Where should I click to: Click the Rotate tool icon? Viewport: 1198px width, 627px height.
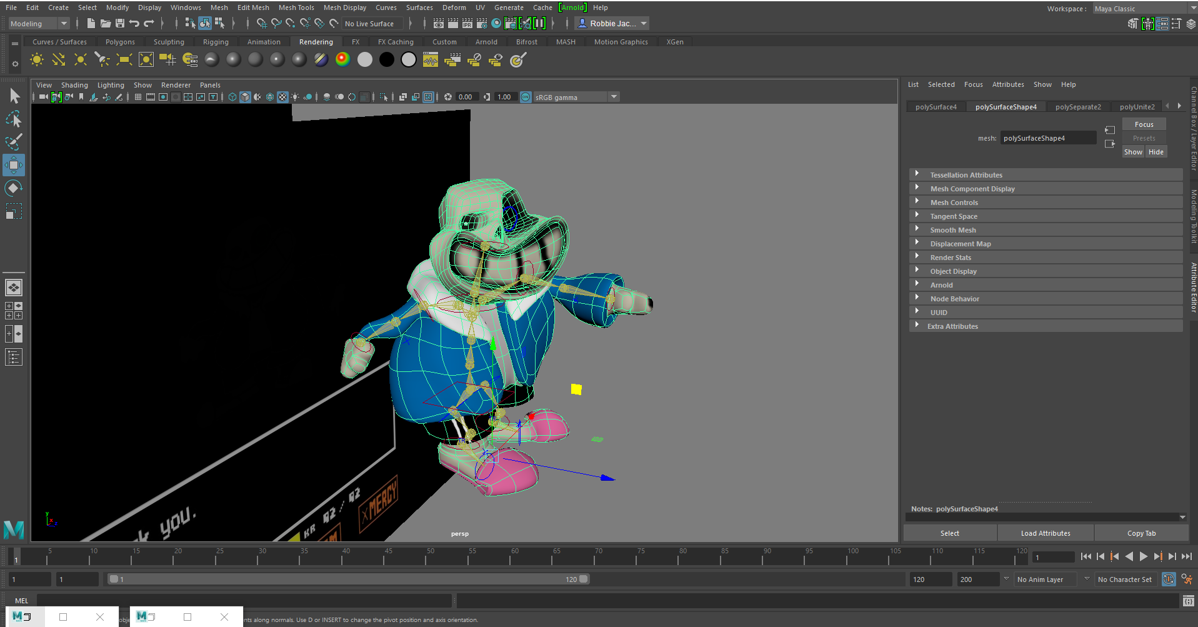[x=13, y=188]
